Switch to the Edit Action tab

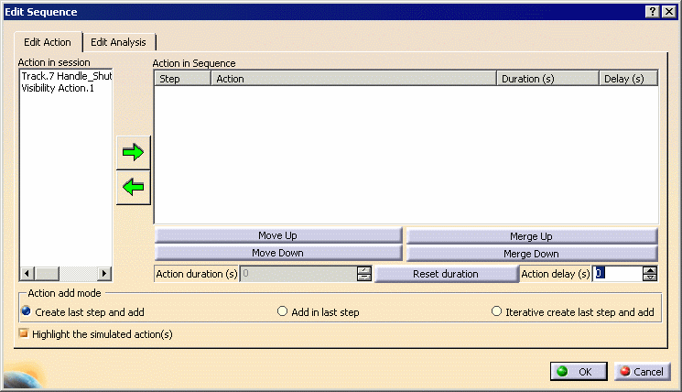48,42
